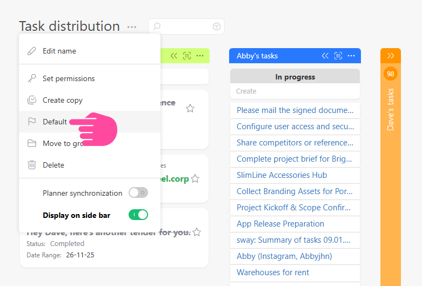Collapse the green column using double chevron

point(174,56)
